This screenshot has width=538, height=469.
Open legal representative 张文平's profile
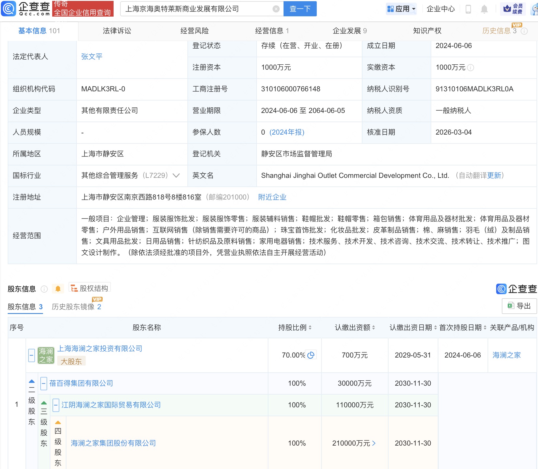click(92, 57)
